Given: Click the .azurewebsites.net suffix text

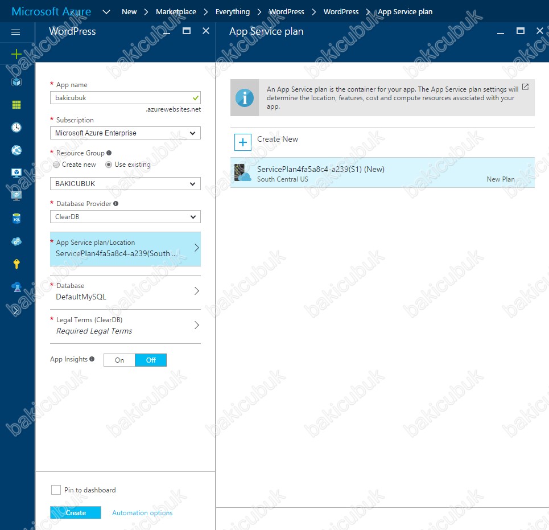Looking at the screenshot, I should [174, 109].
